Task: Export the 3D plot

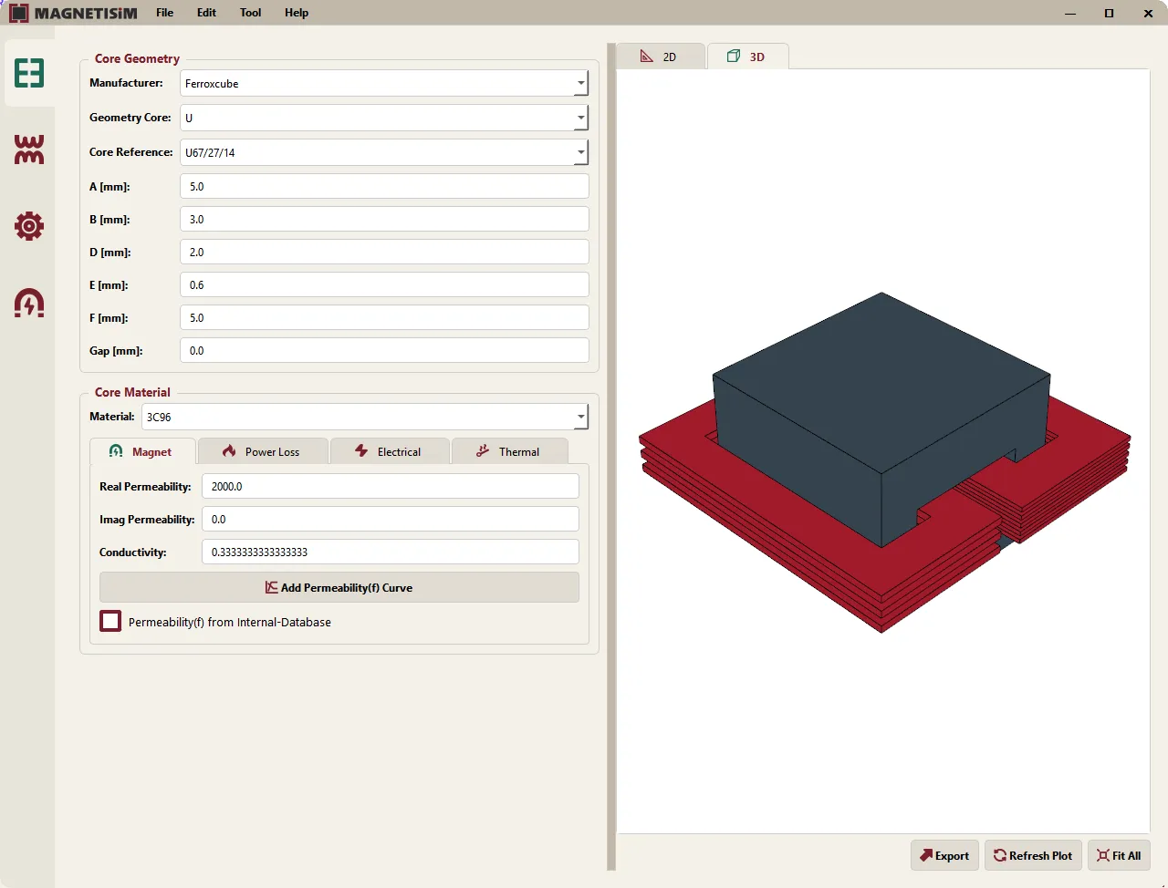Action: 944,855
